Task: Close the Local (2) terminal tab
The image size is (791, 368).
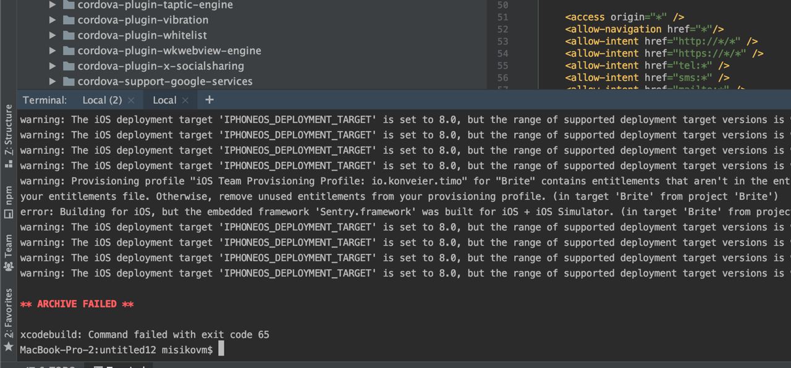Action: pos(131,100)
